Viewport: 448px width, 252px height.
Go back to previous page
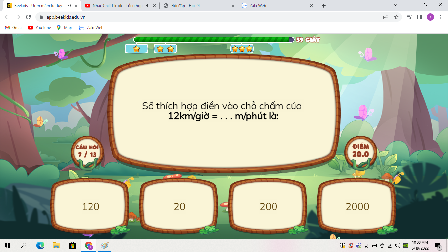click(x=7, y=17)
